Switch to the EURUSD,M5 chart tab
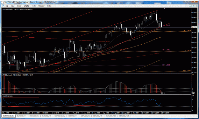Viewport: 199px width, 119px height. click(46, 116)
